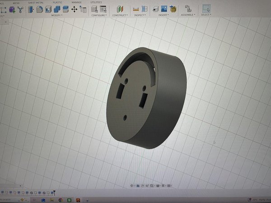Select the purple Create Form tool

click(12, 9)
